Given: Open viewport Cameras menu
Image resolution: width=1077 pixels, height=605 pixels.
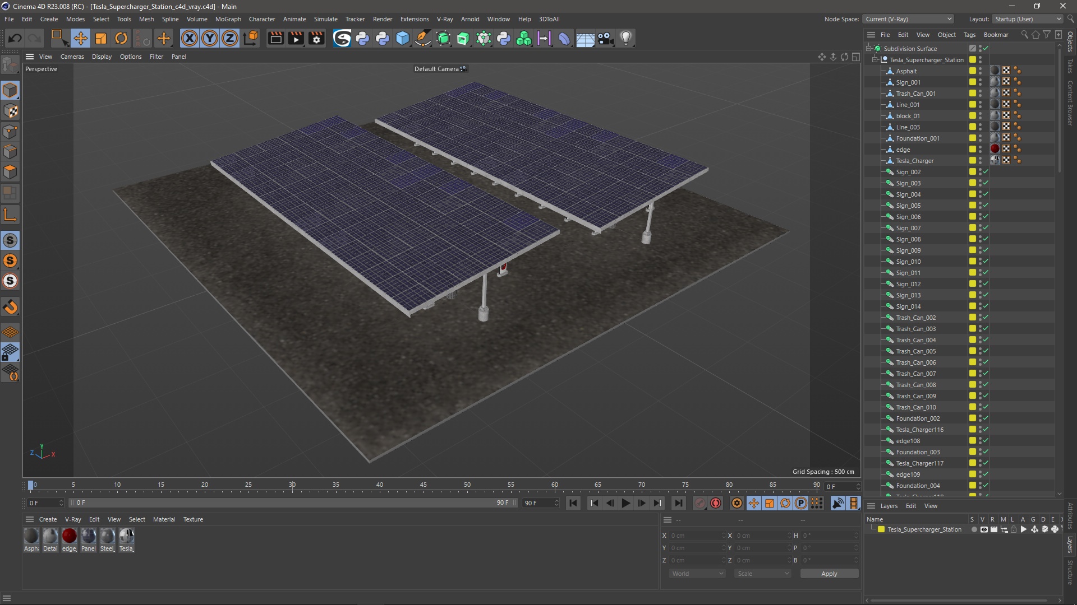Looking at the screenshot, I should tap(72, 57).
